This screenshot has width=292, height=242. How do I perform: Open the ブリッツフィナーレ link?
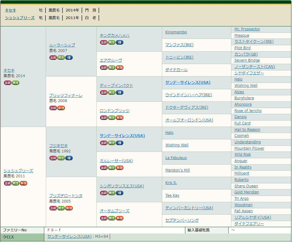tap(66, 96)
